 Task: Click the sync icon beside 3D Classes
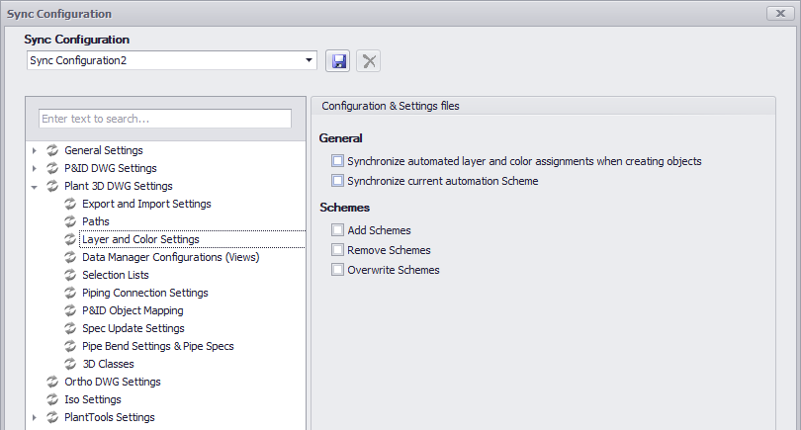point(70,364)
